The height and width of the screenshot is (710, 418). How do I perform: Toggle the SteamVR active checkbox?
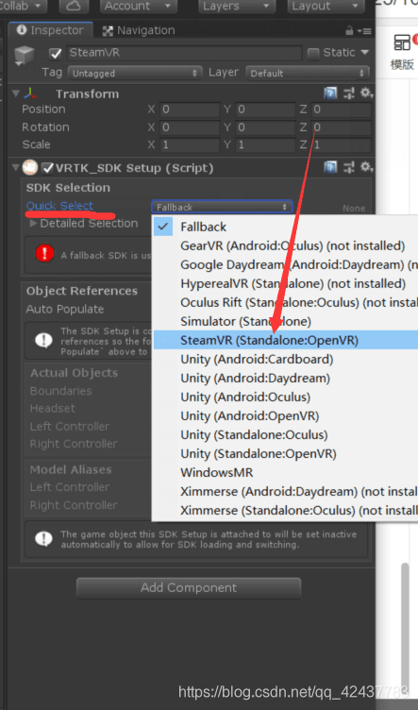[x=56, y=54]
